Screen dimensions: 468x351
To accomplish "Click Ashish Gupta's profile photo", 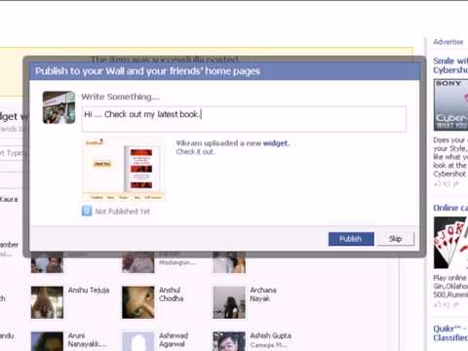I will coord(229,341).
